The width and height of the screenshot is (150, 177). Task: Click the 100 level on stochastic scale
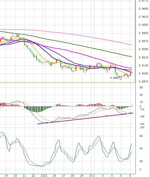[142, 128]
